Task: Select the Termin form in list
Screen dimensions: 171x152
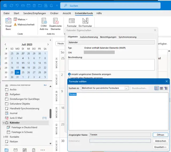Action: coord(73,94)
